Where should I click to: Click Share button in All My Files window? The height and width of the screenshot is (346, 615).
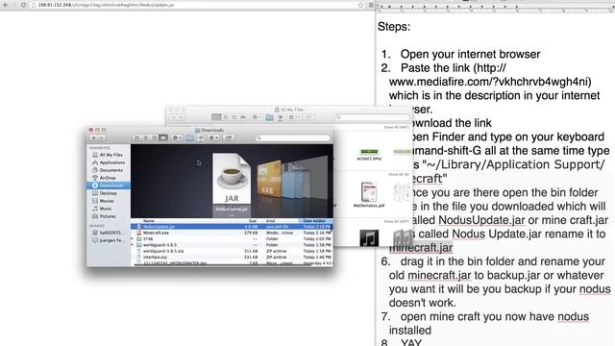(309, 117)
